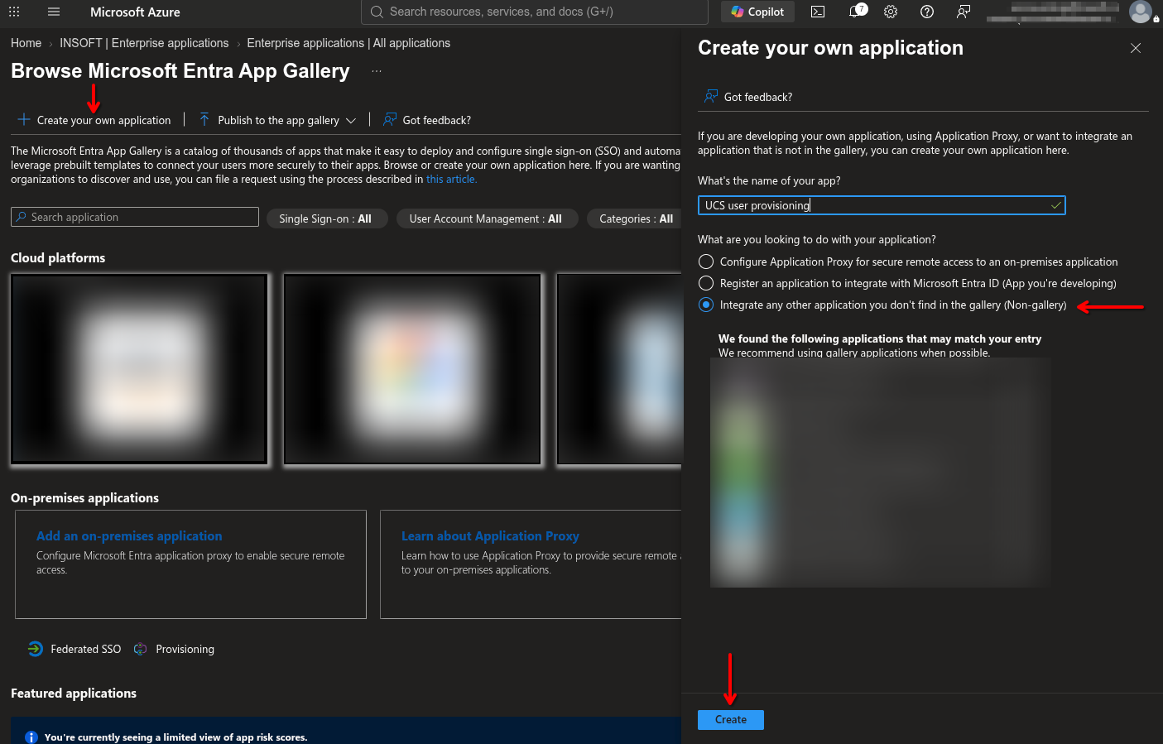Screen dimensions: 1163x744
Task: Click Got feedback in the gallery toolbar
Action: point(427,120)
